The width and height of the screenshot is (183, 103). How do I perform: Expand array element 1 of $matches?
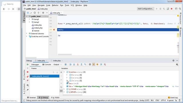click(67, 78)
